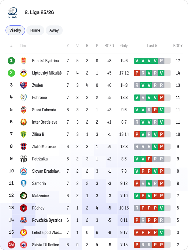Switch to the Všetky tab
188x250 pixels.
pos(15,30)
